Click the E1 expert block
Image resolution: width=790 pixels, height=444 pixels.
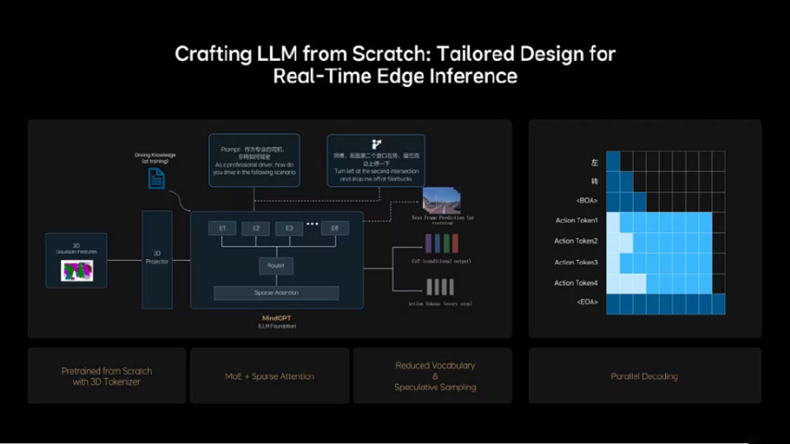pos(222,228)
